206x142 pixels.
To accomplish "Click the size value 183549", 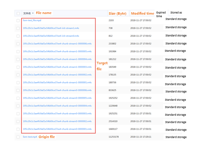I will click(112, 67).
